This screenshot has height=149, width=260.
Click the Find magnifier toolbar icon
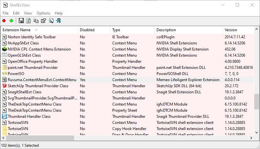[51, 21]
